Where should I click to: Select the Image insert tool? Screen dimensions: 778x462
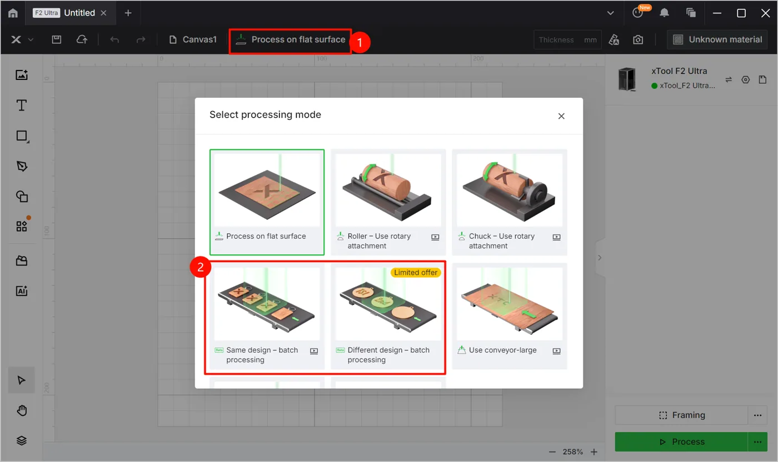[x=22, y=75]
